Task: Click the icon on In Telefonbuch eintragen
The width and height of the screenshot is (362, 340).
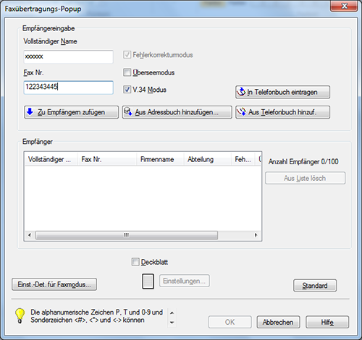Action: pos(241,92)
